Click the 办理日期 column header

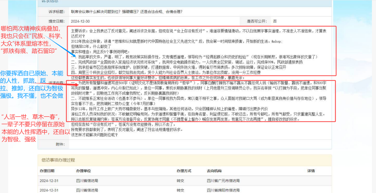point(47,171)
